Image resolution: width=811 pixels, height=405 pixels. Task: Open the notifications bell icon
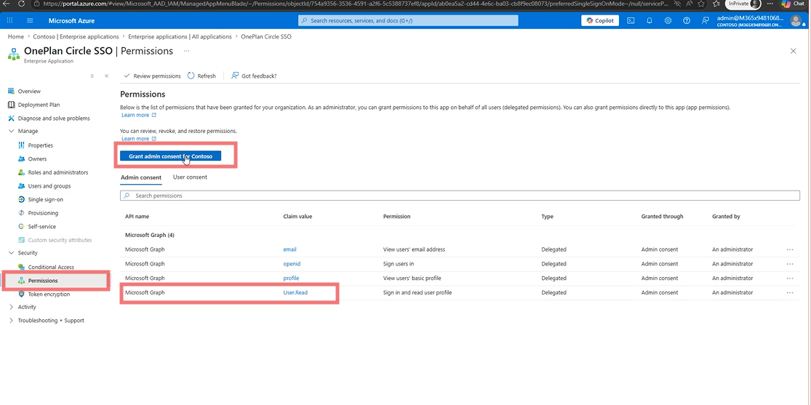click(x=649, y=20)
